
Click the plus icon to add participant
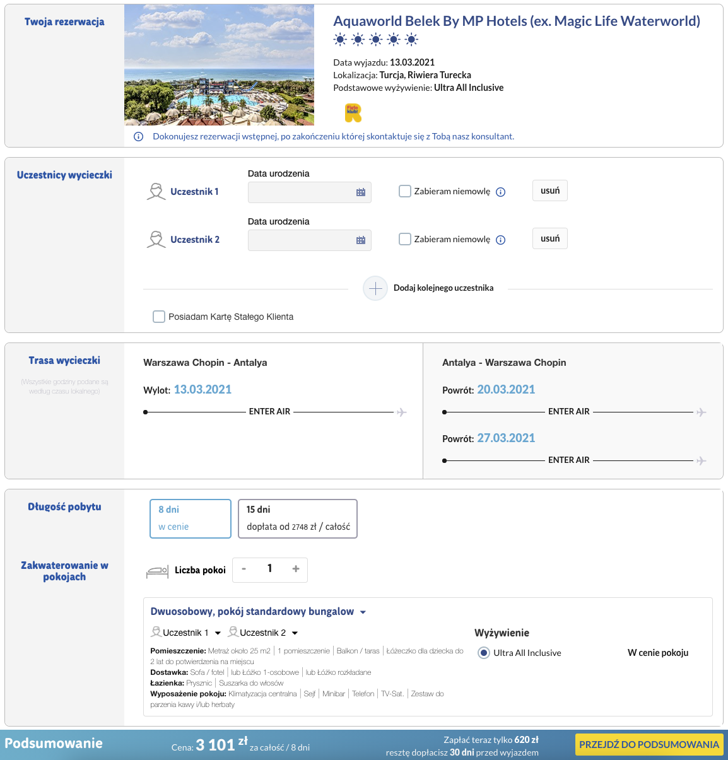pyautogui.click(x=375, y=288)
